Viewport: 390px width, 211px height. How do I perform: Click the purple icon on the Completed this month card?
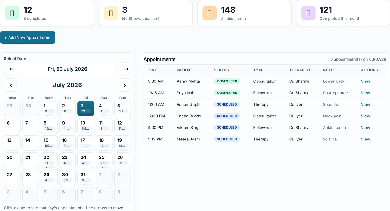point(308,13)
